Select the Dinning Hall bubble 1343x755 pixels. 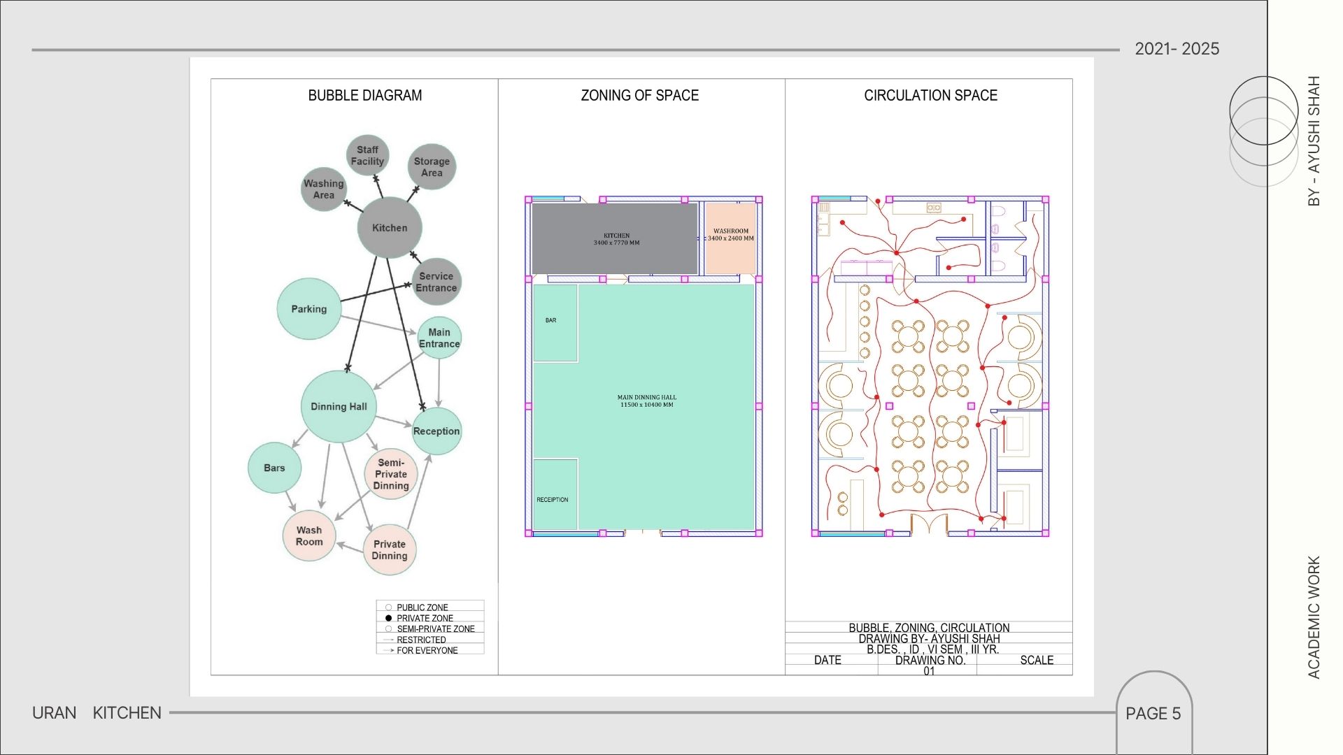coord(339,406)
